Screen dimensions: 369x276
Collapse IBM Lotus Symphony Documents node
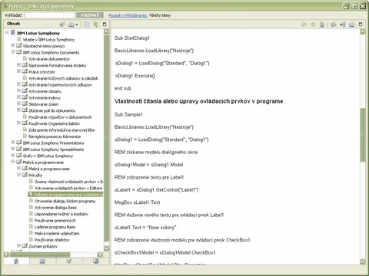point(13,52)
